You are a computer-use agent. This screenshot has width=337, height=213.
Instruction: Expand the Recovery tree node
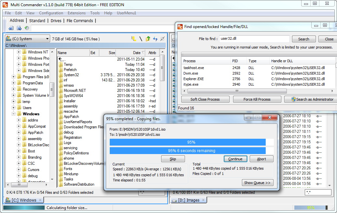point(14,89)
